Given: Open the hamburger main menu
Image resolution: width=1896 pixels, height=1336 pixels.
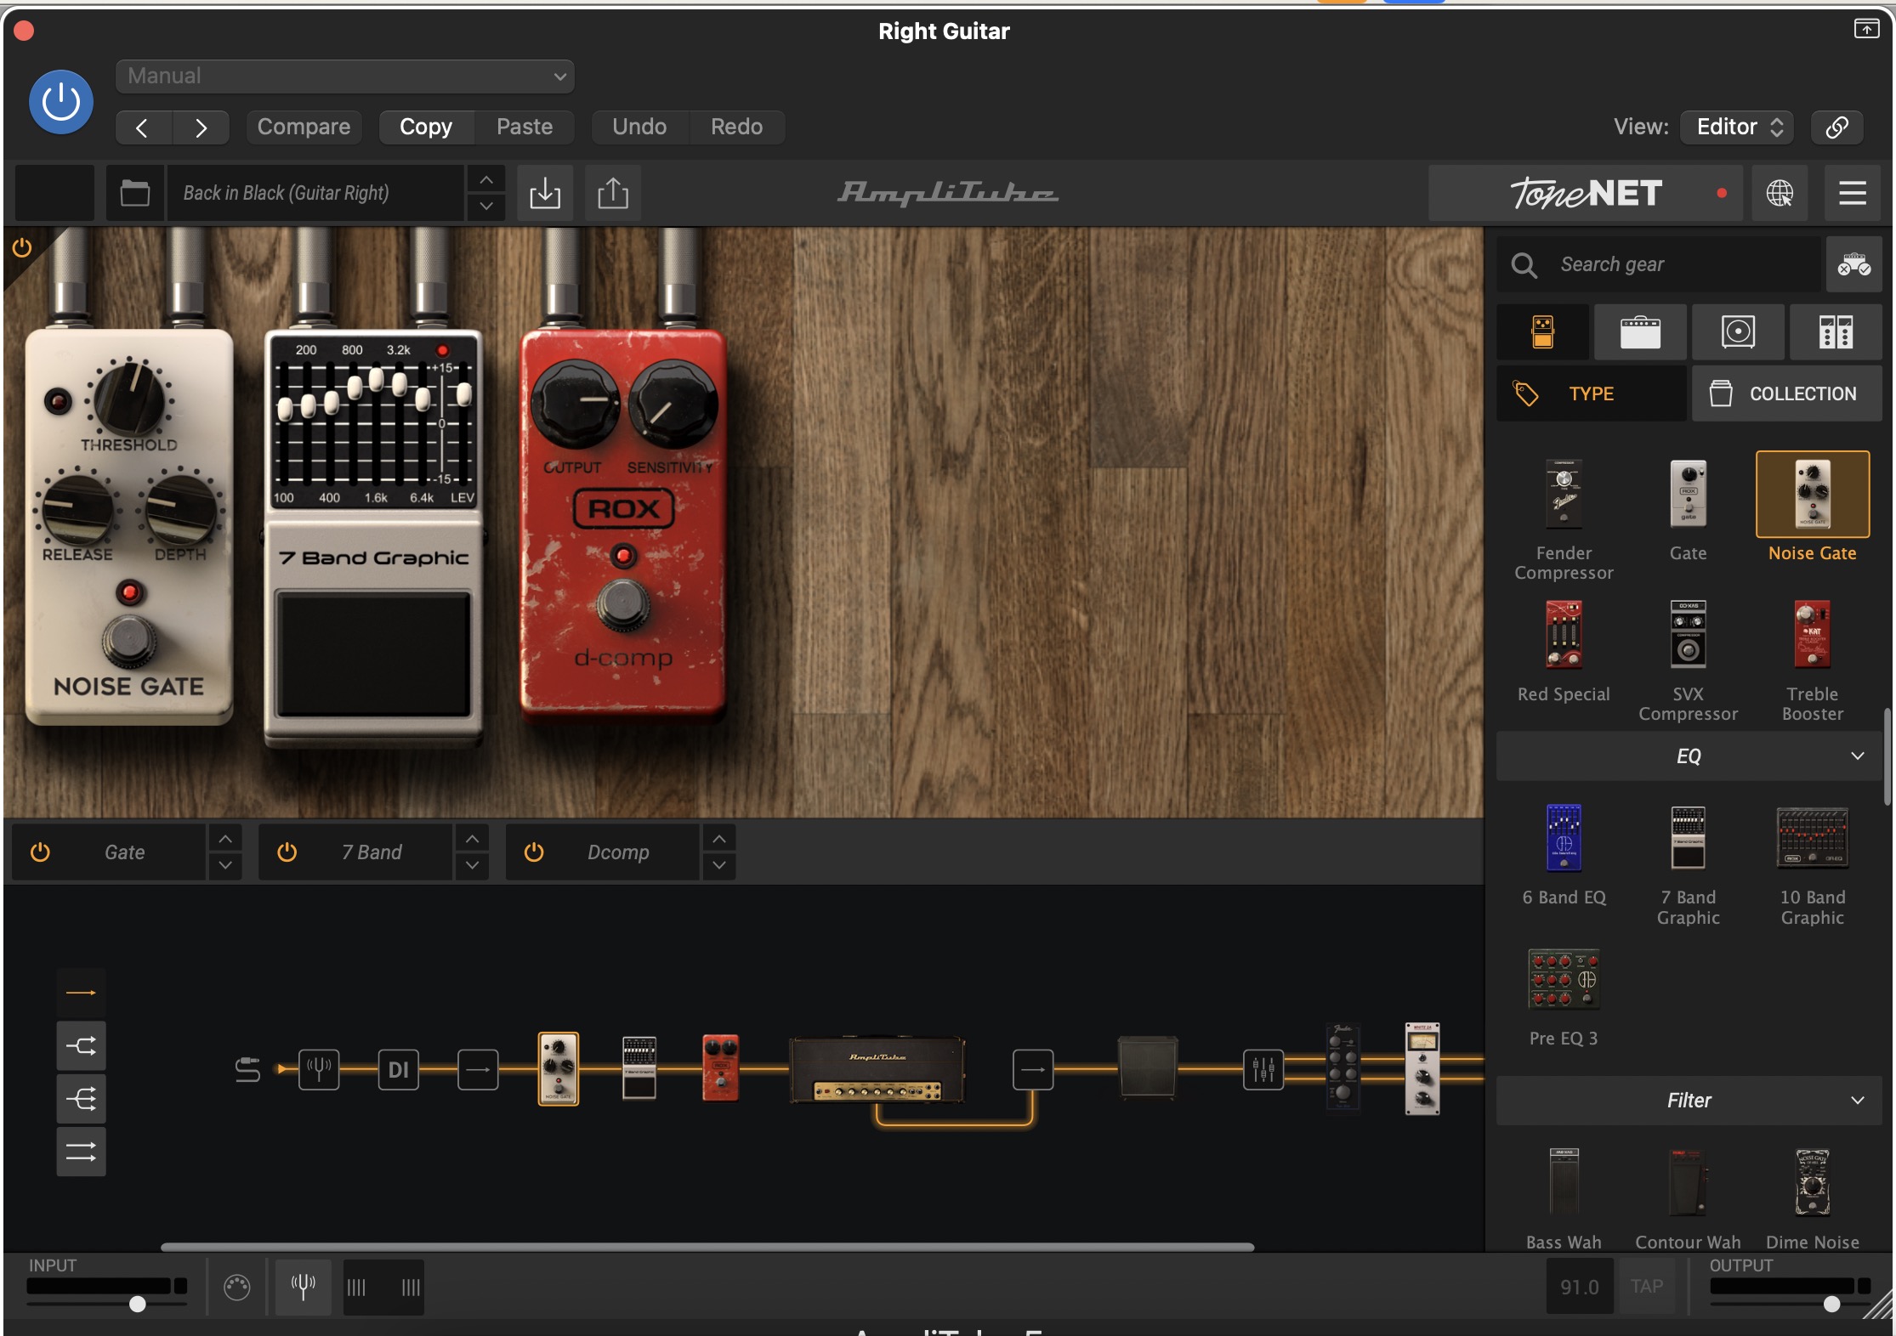Looking at the screenshot, I should (x=1853, y=193).
